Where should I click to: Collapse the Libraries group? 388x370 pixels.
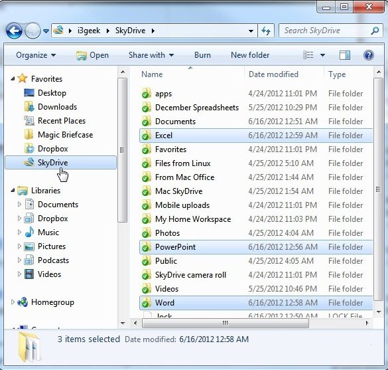[13, 191]
